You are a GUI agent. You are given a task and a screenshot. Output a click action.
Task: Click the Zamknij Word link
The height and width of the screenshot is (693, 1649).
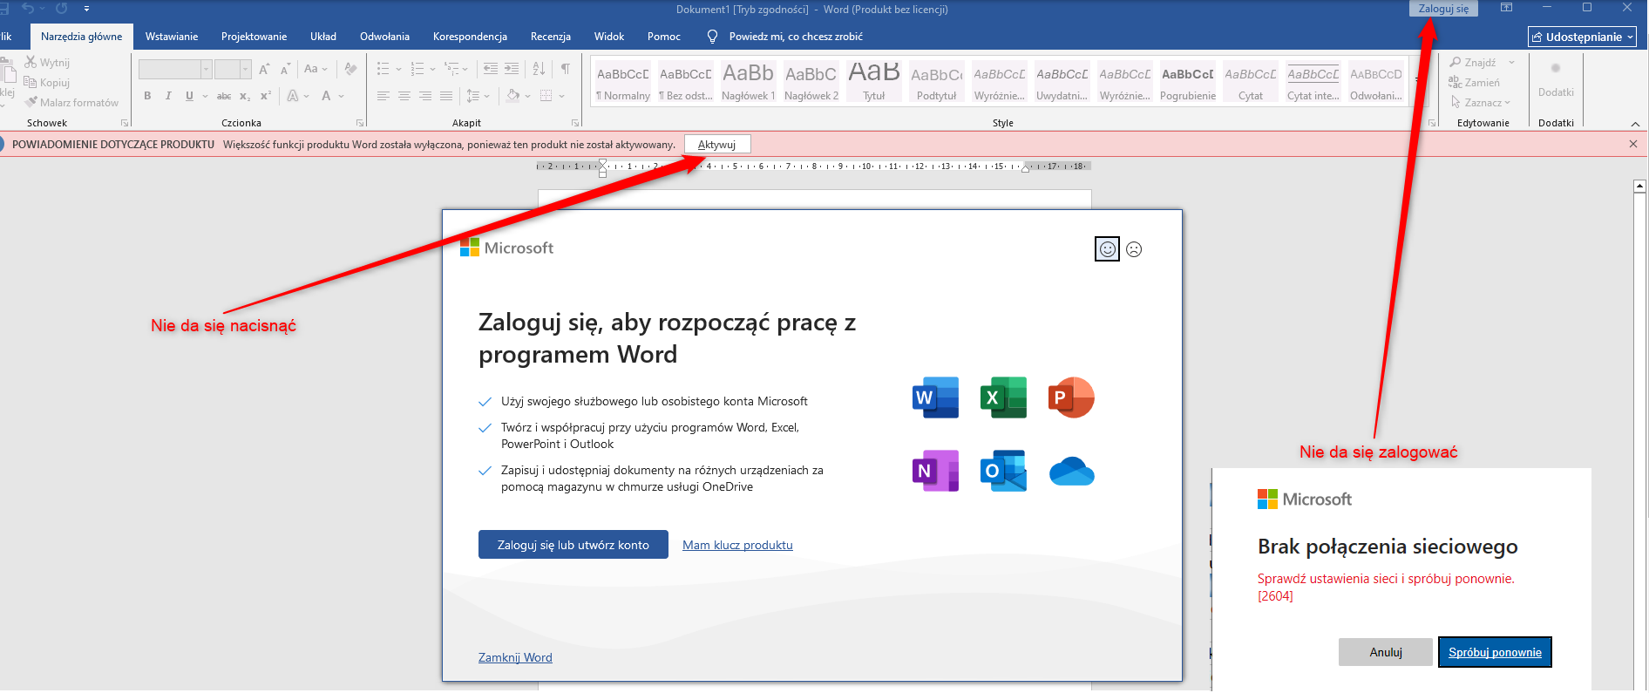[515, 657]
